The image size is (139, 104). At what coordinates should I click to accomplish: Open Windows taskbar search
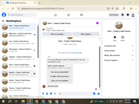(10, 101)
